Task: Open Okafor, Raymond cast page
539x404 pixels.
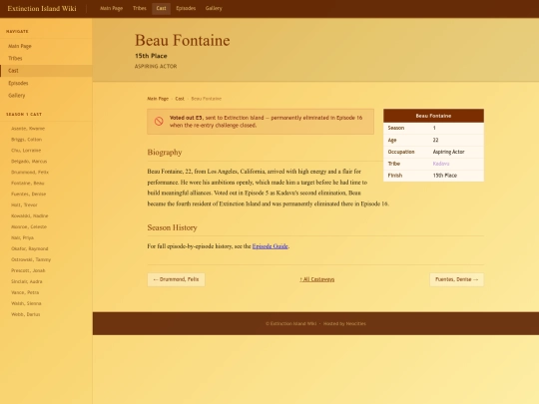Action: click(30, 249)
